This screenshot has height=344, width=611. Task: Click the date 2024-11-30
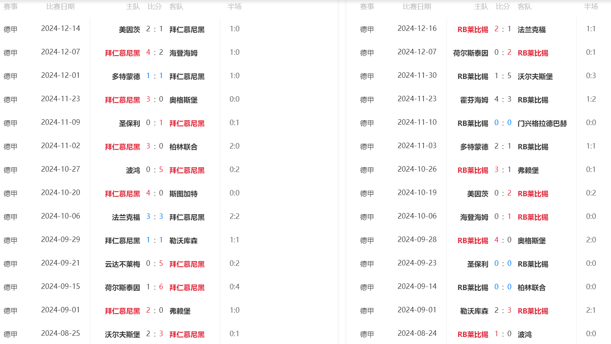tap(417, 75)
